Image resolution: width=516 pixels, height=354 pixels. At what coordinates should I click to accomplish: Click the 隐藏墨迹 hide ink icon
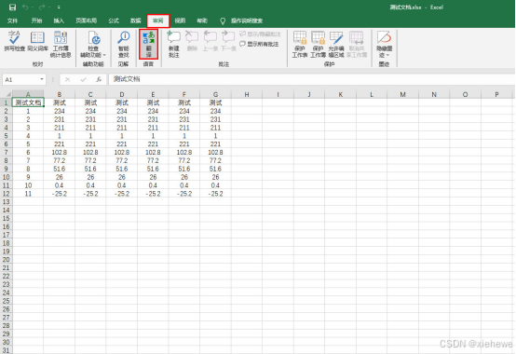[384, 37]
